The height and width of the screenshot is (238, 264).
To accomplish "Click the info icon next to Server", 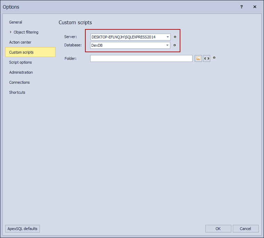I will pos(175,37).
